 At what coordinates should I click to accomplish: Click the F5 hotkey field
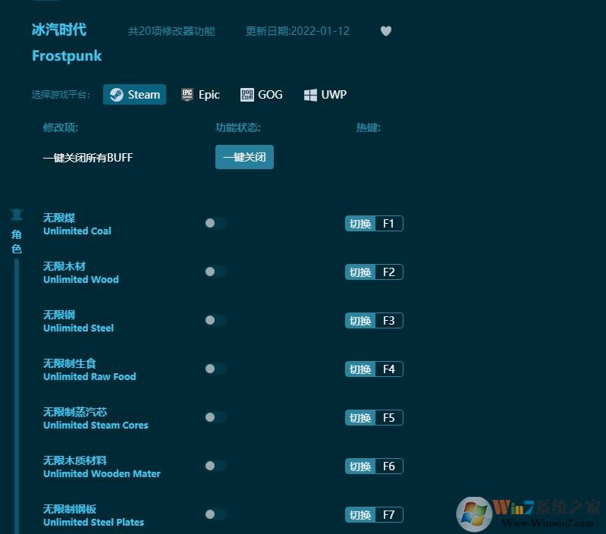(389, 418)
